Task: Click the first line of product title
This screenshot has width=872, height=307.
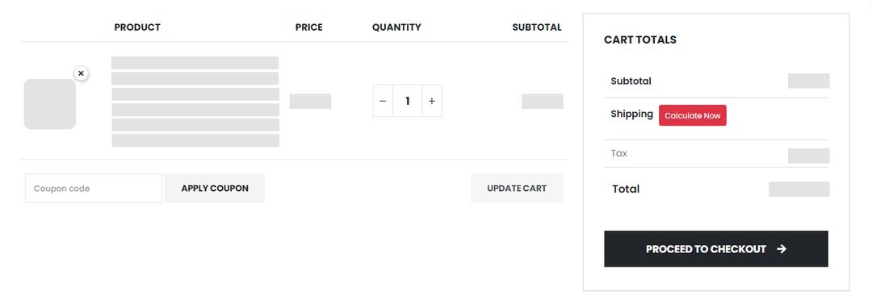Action: pos(195,63)
